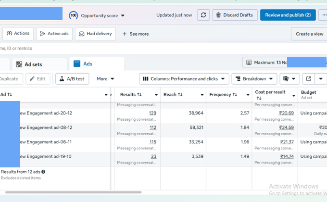
Task: Click the Review and publish (2) button
Action: pyautogui.click(x=288, y=15)
